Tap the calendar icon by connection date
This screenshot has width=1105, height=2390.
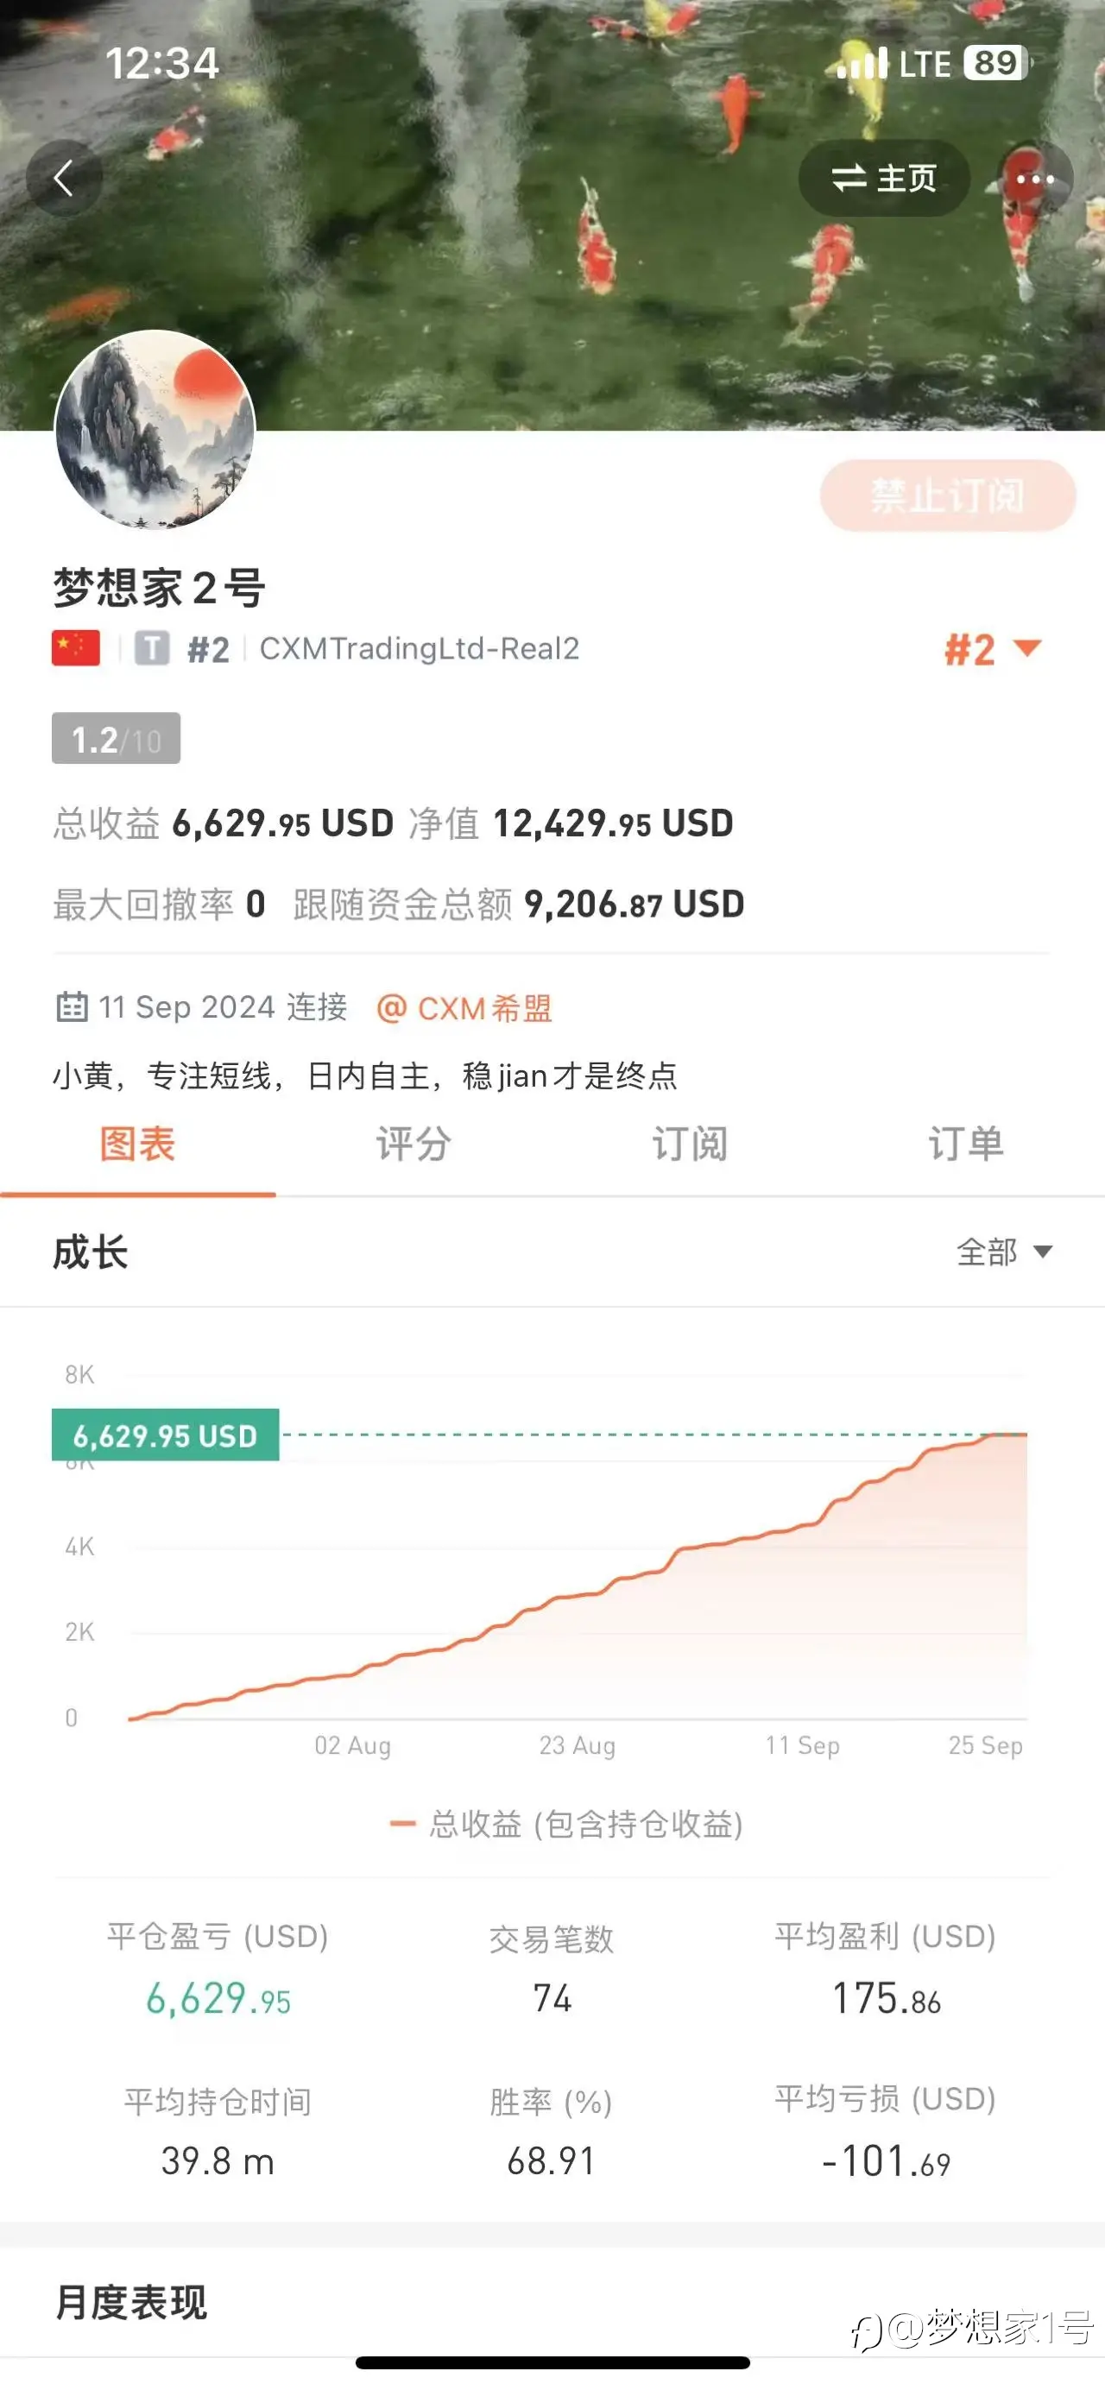coord(73,1006)
